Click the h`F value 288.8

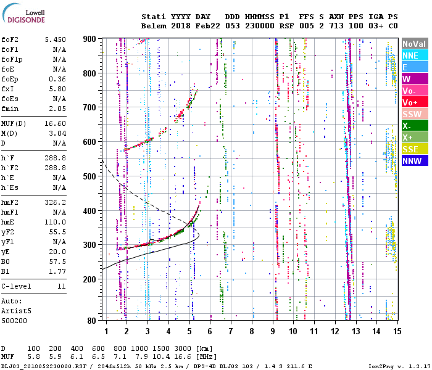point(56,158)
